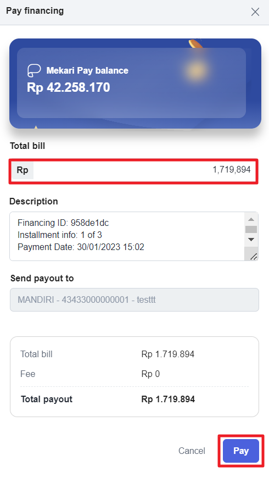Screen dimensions: 269x477
Task: Confirm payment with the Pay button
Action: [x=241, y=451]
